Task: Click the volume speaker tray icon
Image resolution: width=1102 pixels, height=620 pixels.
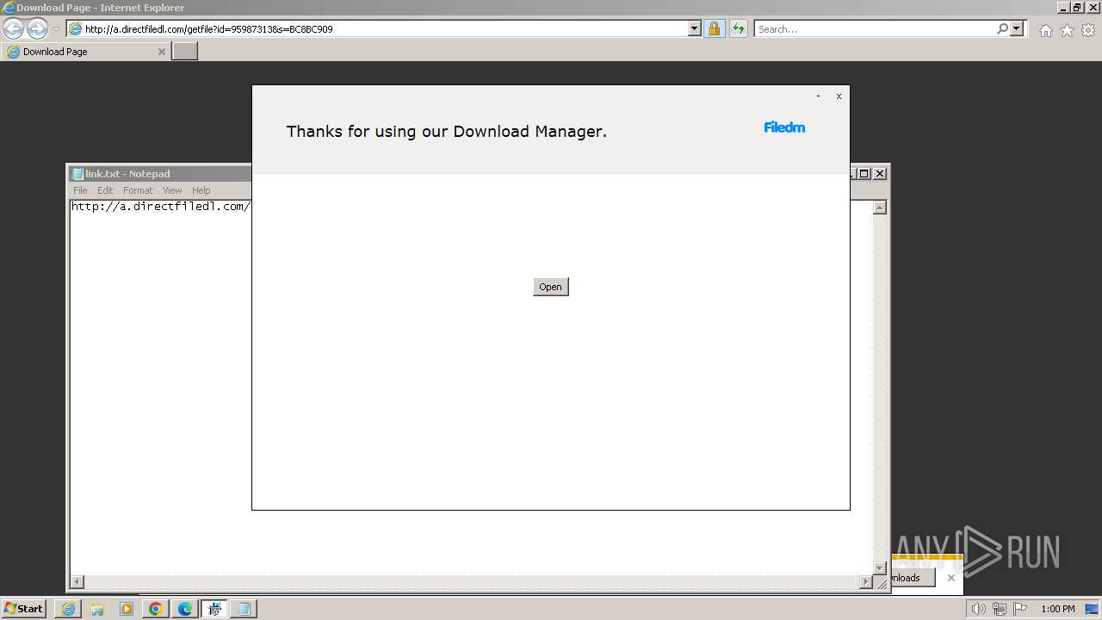Action: [978, 609]
